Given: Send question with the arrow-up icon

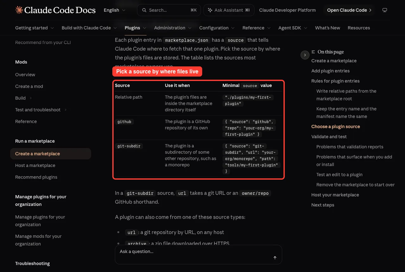Looking at the screenshot, I should (x=275, y=258).
